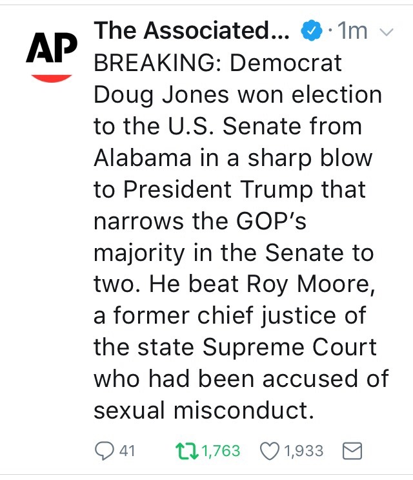Click the reply speech bubble icon

[105, 451]
